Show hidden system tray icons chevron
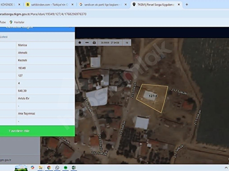 coord(226,168)
